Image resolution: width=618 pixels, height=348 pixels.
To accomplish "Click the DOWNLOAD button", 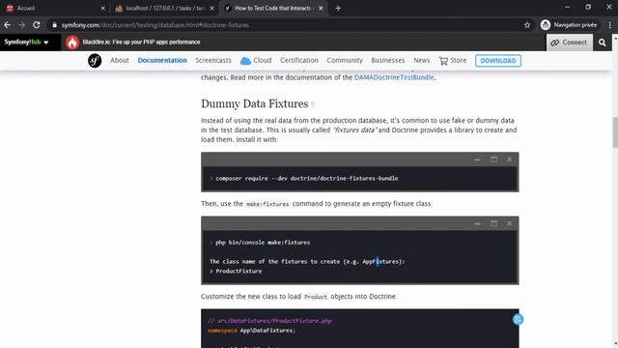I will coord(498,61).
